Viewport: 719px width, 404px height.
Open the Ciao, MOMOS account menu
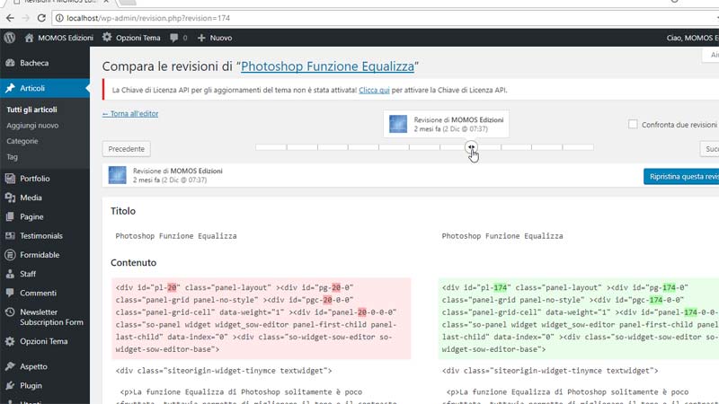tap(692, 38)
